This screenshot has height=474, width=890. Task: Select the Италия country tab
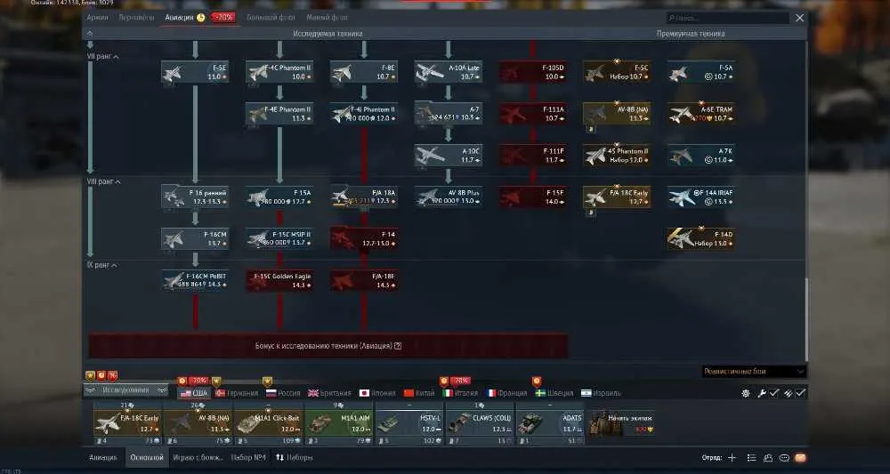(x=461, y=393)
